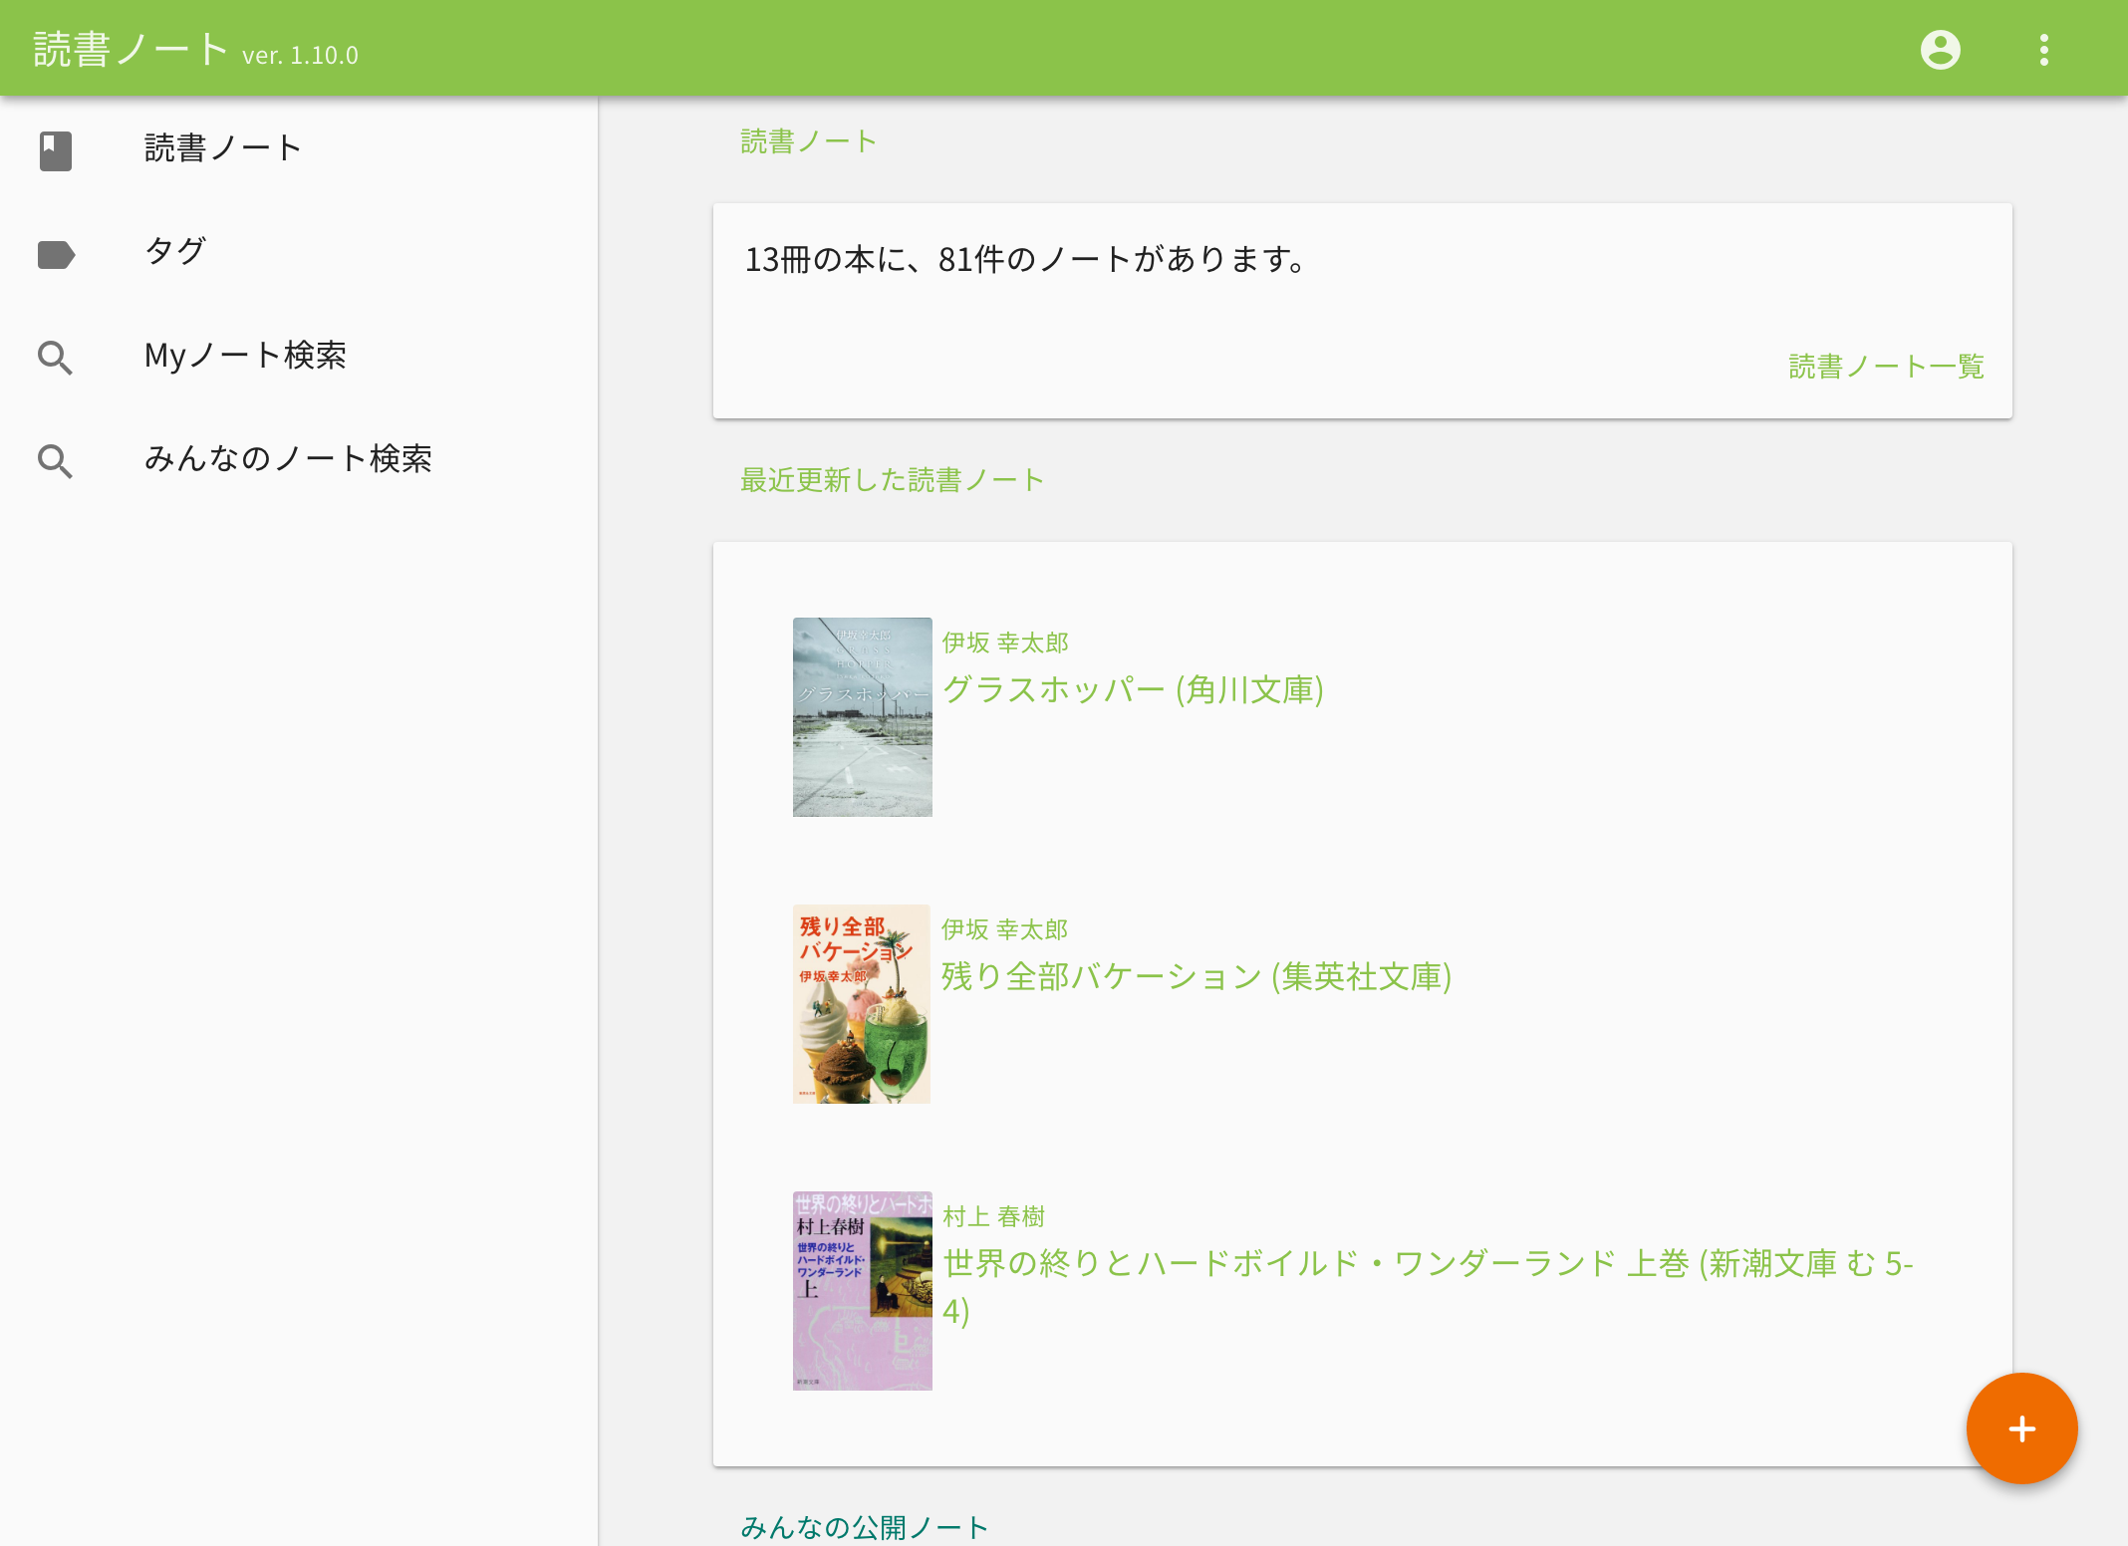This screenshot has height=1546, width=2128.
Task: Open タグ from the sidebar
Action: click(175, 252)
